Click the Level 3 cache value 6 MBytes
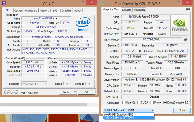This screenshot has height=122, width=194. click(70, 75)
